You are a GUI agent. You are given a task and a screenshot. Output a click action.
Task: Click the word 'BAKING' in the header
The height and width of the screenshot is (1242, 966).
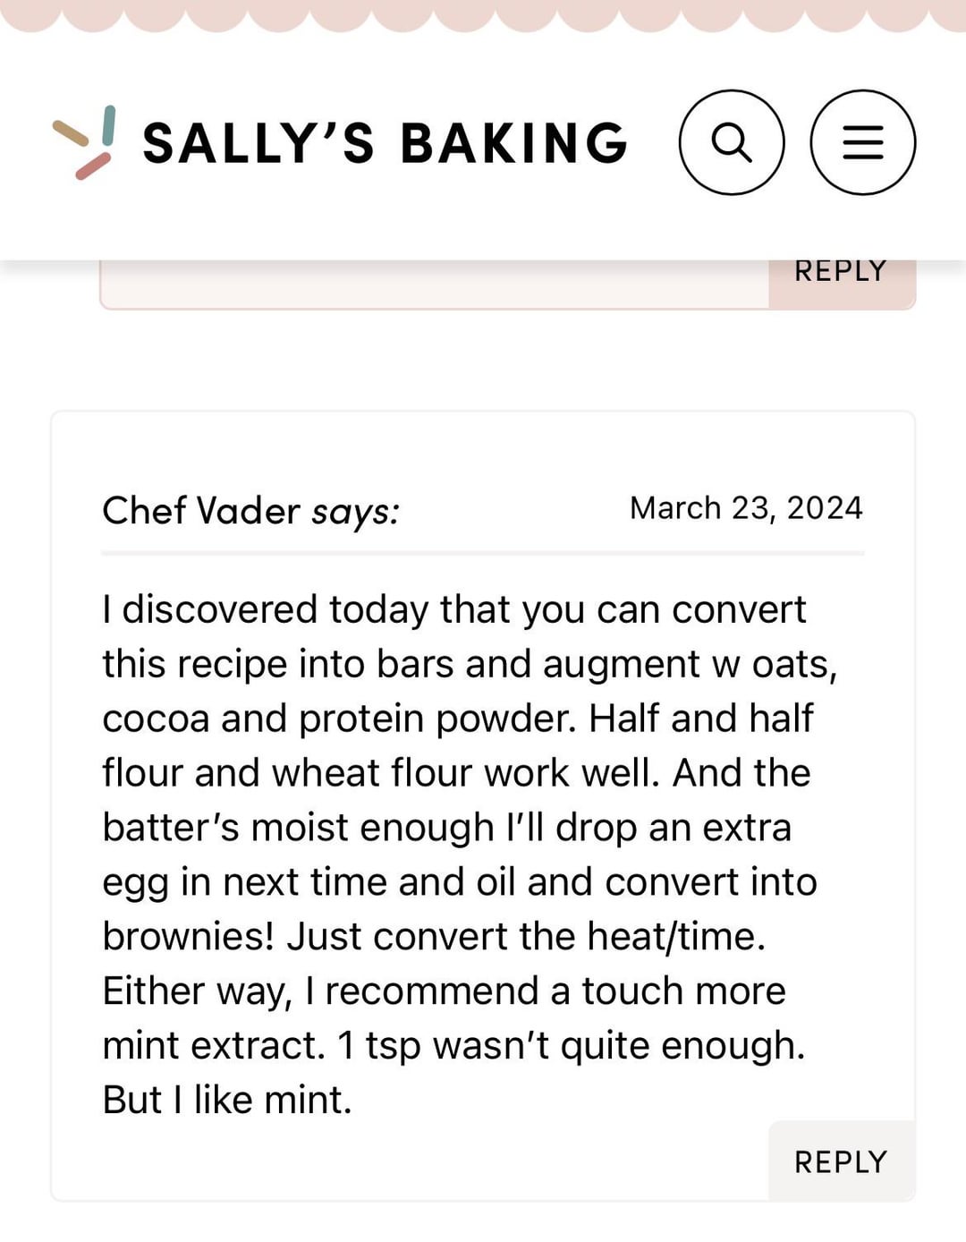click(x=514, y=143)
